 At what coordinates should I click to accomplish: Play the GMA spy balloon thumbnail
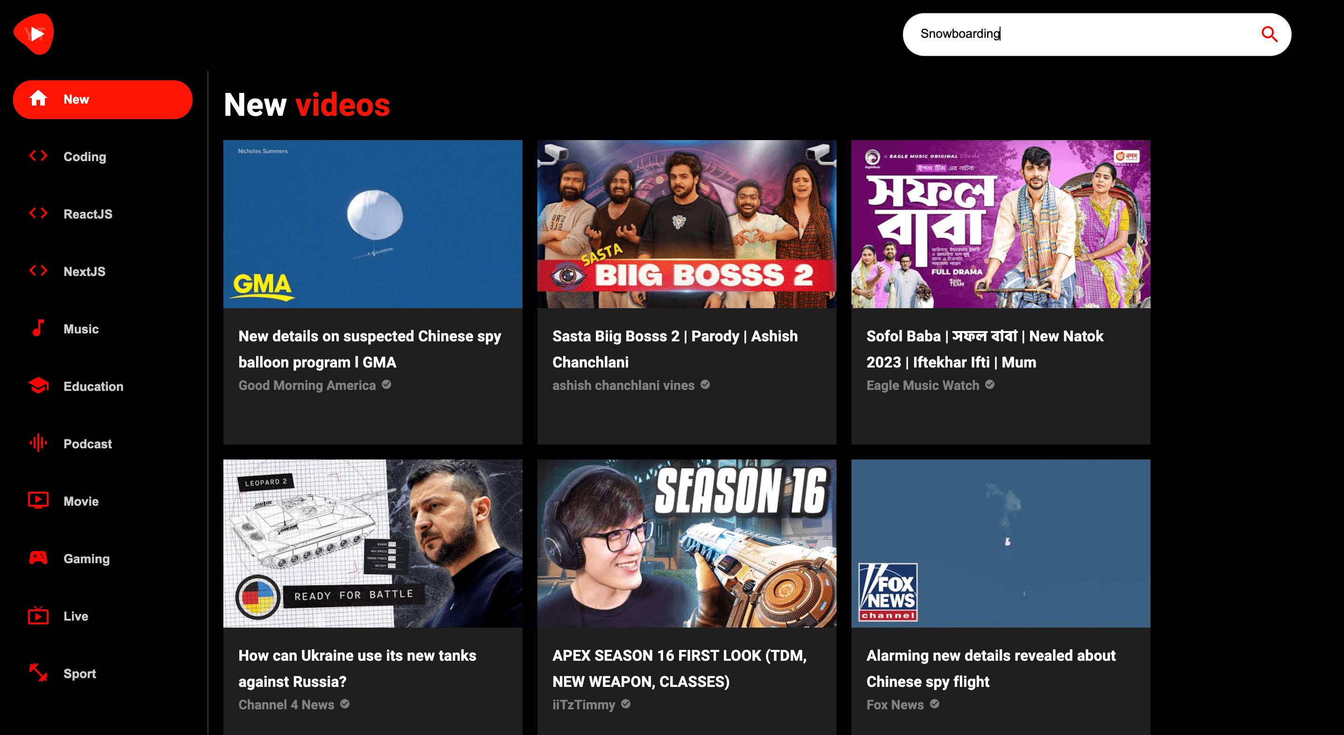[372, 224]
